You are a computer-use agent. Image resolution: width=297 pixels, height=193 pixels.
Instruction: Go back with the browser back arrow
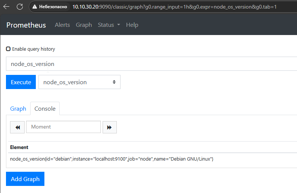click(6, 7)
